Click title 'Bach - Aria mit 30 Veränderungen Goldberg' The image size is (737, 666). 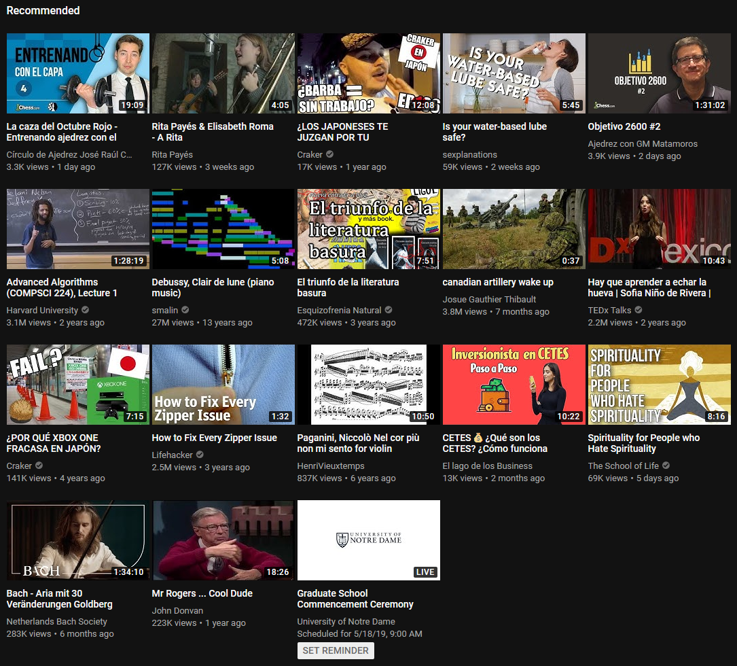(x=60, y=599)
